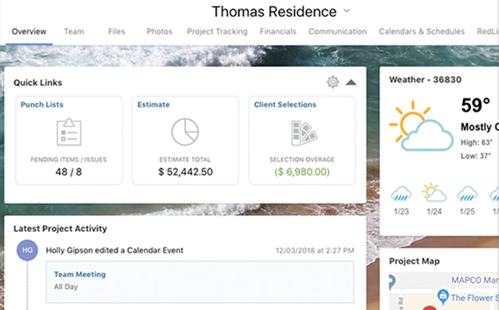
Task: Open the Punch Lists link
Action: click(42, 104)
